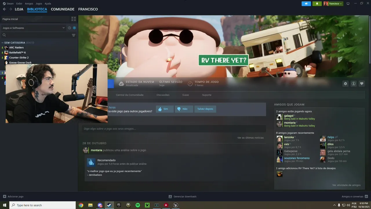
Task: Open Felps in recent players list
Action: (331, 137)
